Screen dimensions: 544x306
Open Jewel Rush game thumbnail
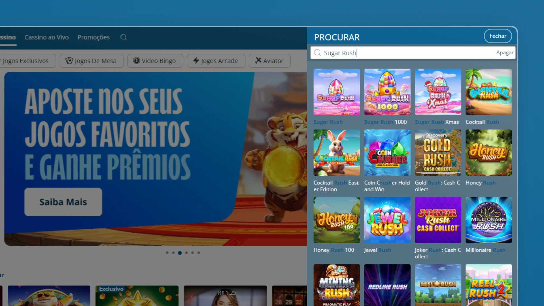[387, 220]
